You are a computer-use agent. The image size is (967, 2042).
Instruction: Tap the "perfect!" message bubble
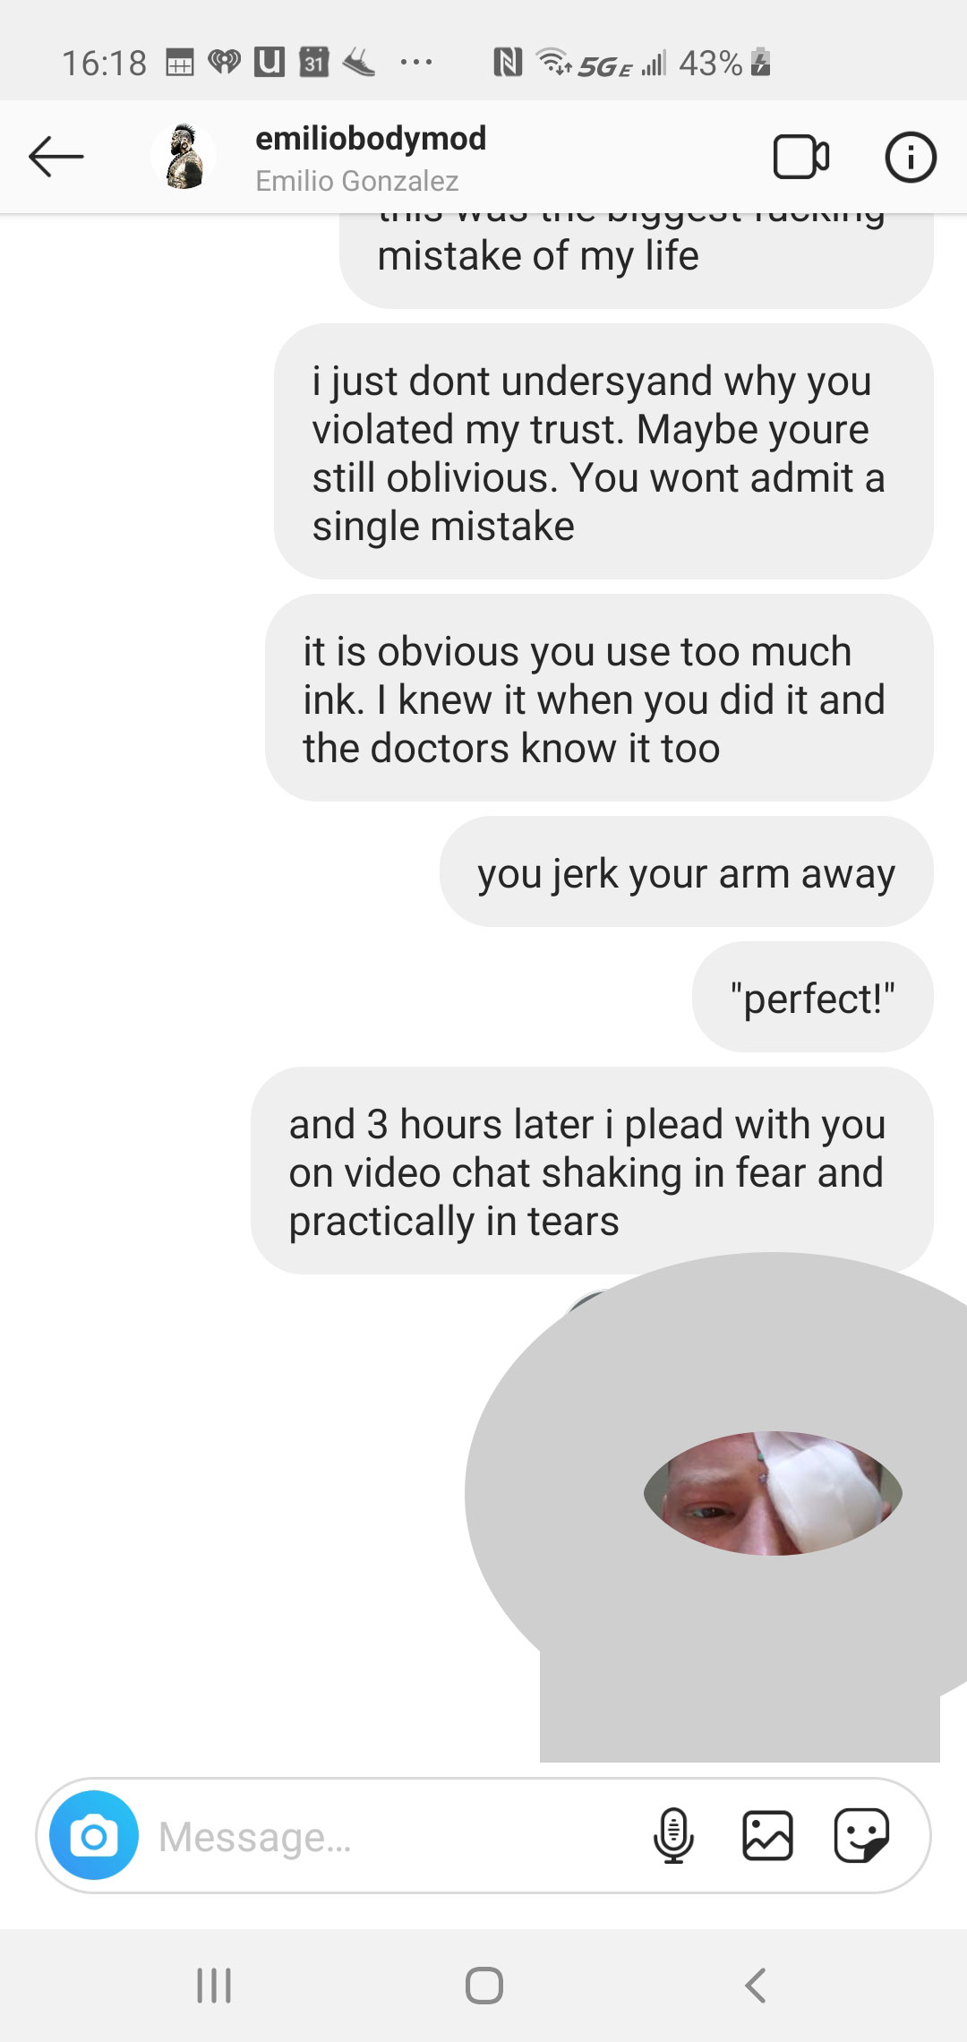(x=812, y=997)
